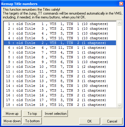
Task: Select row 1 old Title 1
Action: pos(60,24)
